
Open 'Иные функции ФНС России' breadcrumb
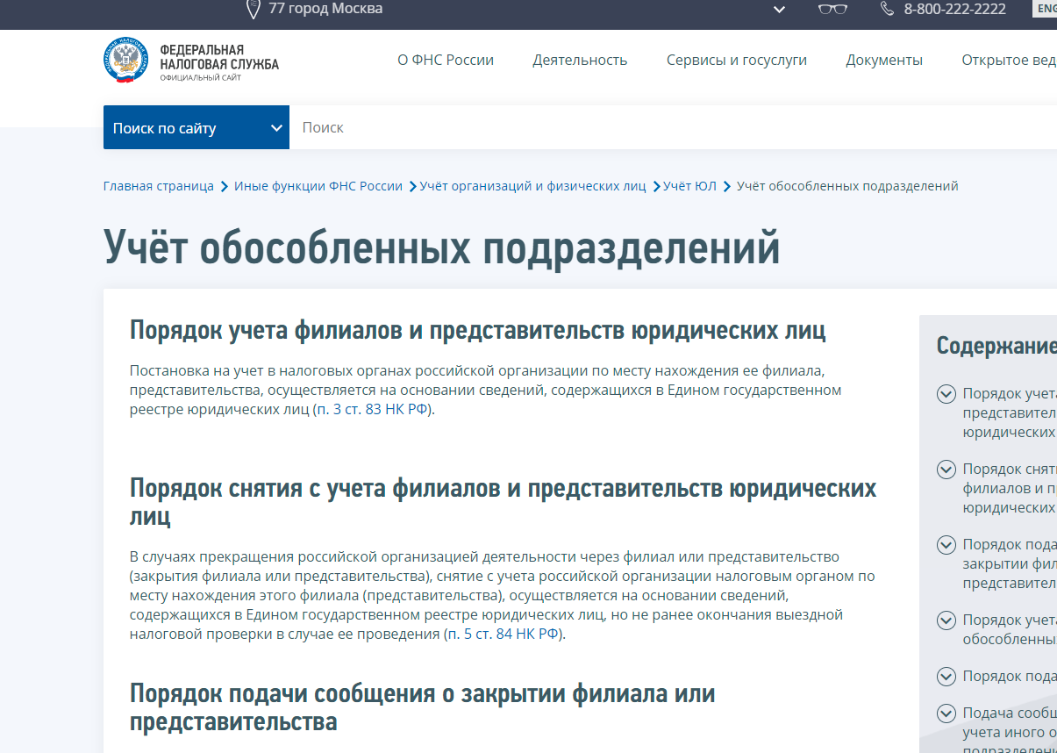(318, 186)
